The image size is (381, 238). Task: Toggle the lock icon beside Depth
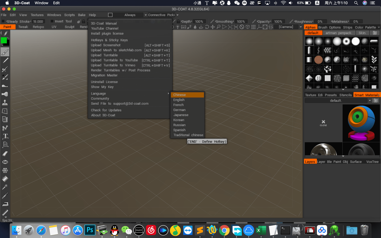[178, 22]
